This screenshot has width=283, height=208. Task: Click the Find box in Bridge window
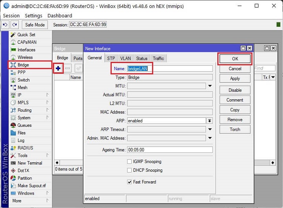click(265, 68)
